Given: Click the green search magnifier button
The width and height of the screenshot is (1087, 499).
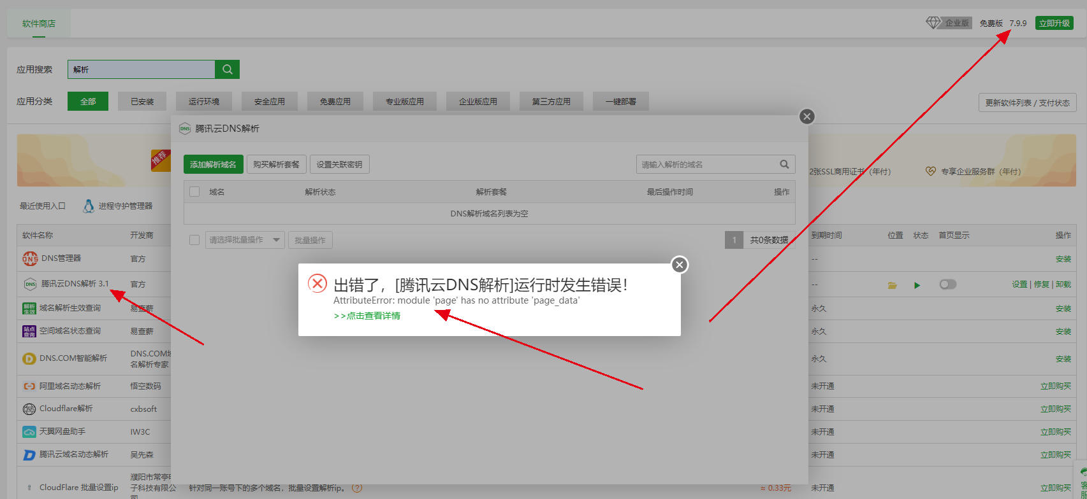Looking at the screenshot, I should pyautogui.click(x=228, y=69).
